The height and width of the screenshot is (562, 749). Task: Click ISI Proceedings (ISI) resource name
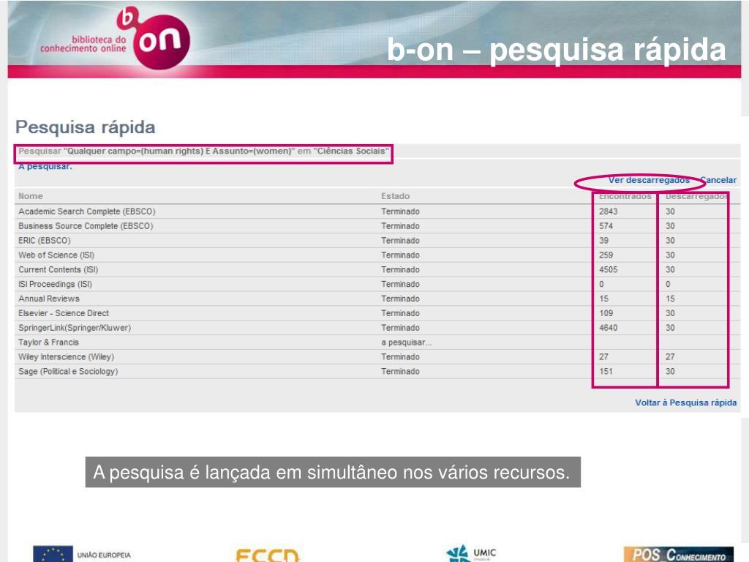(x=56, y=285)
